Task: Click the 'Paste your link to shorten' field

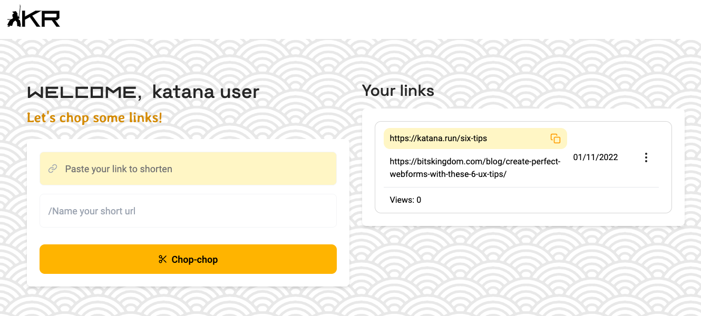Action: pos(188,169)
